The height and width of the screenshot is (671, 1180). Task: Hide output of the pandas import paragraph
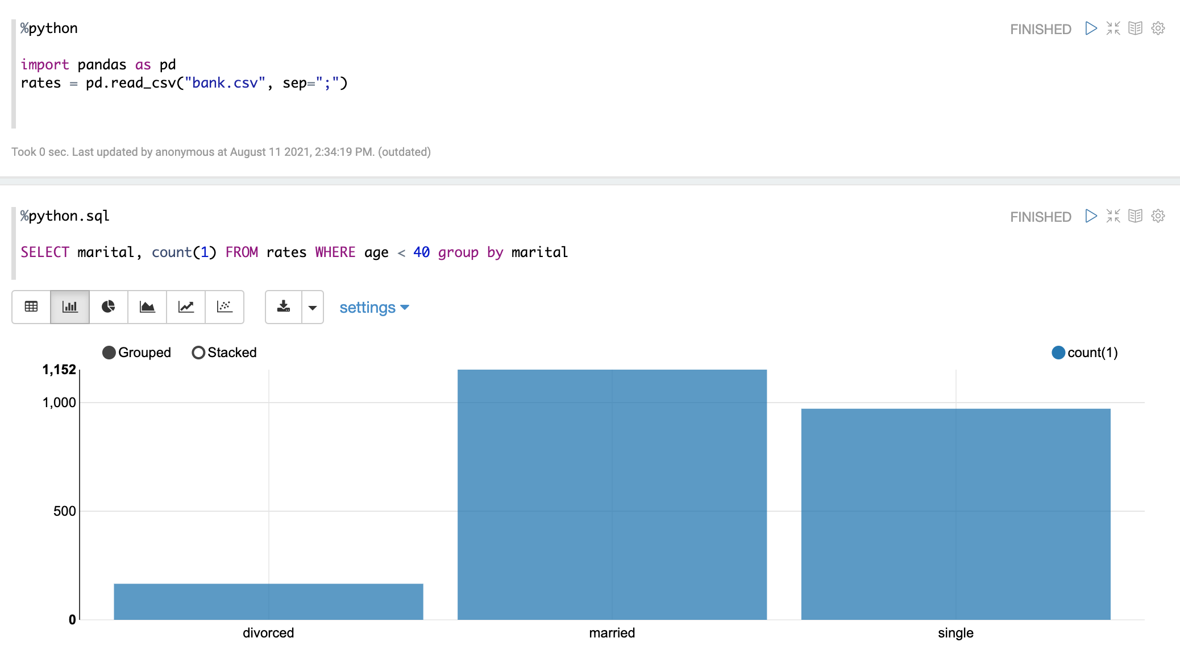(1135, 28)
